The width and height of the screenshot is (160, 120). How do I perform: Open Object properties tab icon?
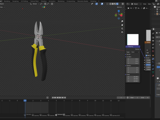pos(153,55)
